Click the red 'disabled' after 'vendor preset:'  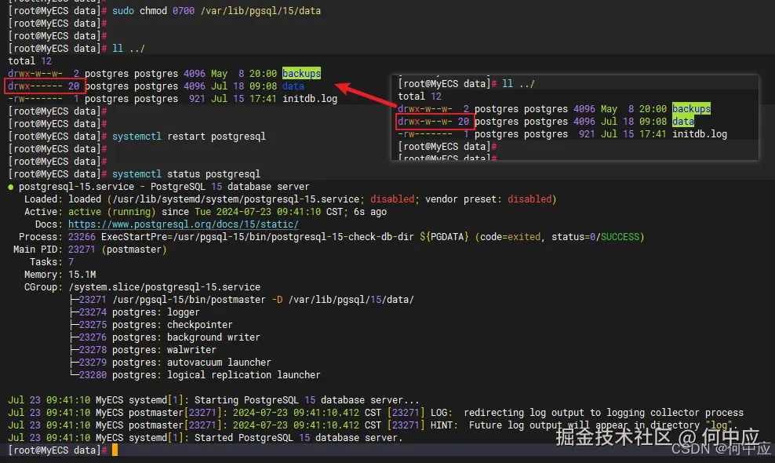click(x=529, y=199)
